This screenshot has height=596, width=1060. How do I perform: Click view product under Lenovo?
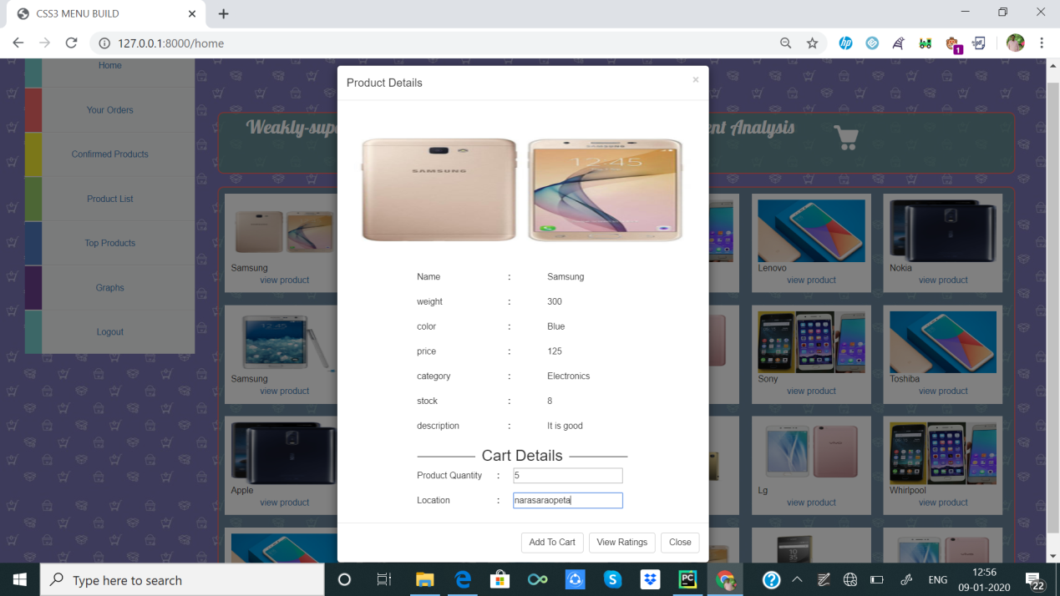coord(811,280)
